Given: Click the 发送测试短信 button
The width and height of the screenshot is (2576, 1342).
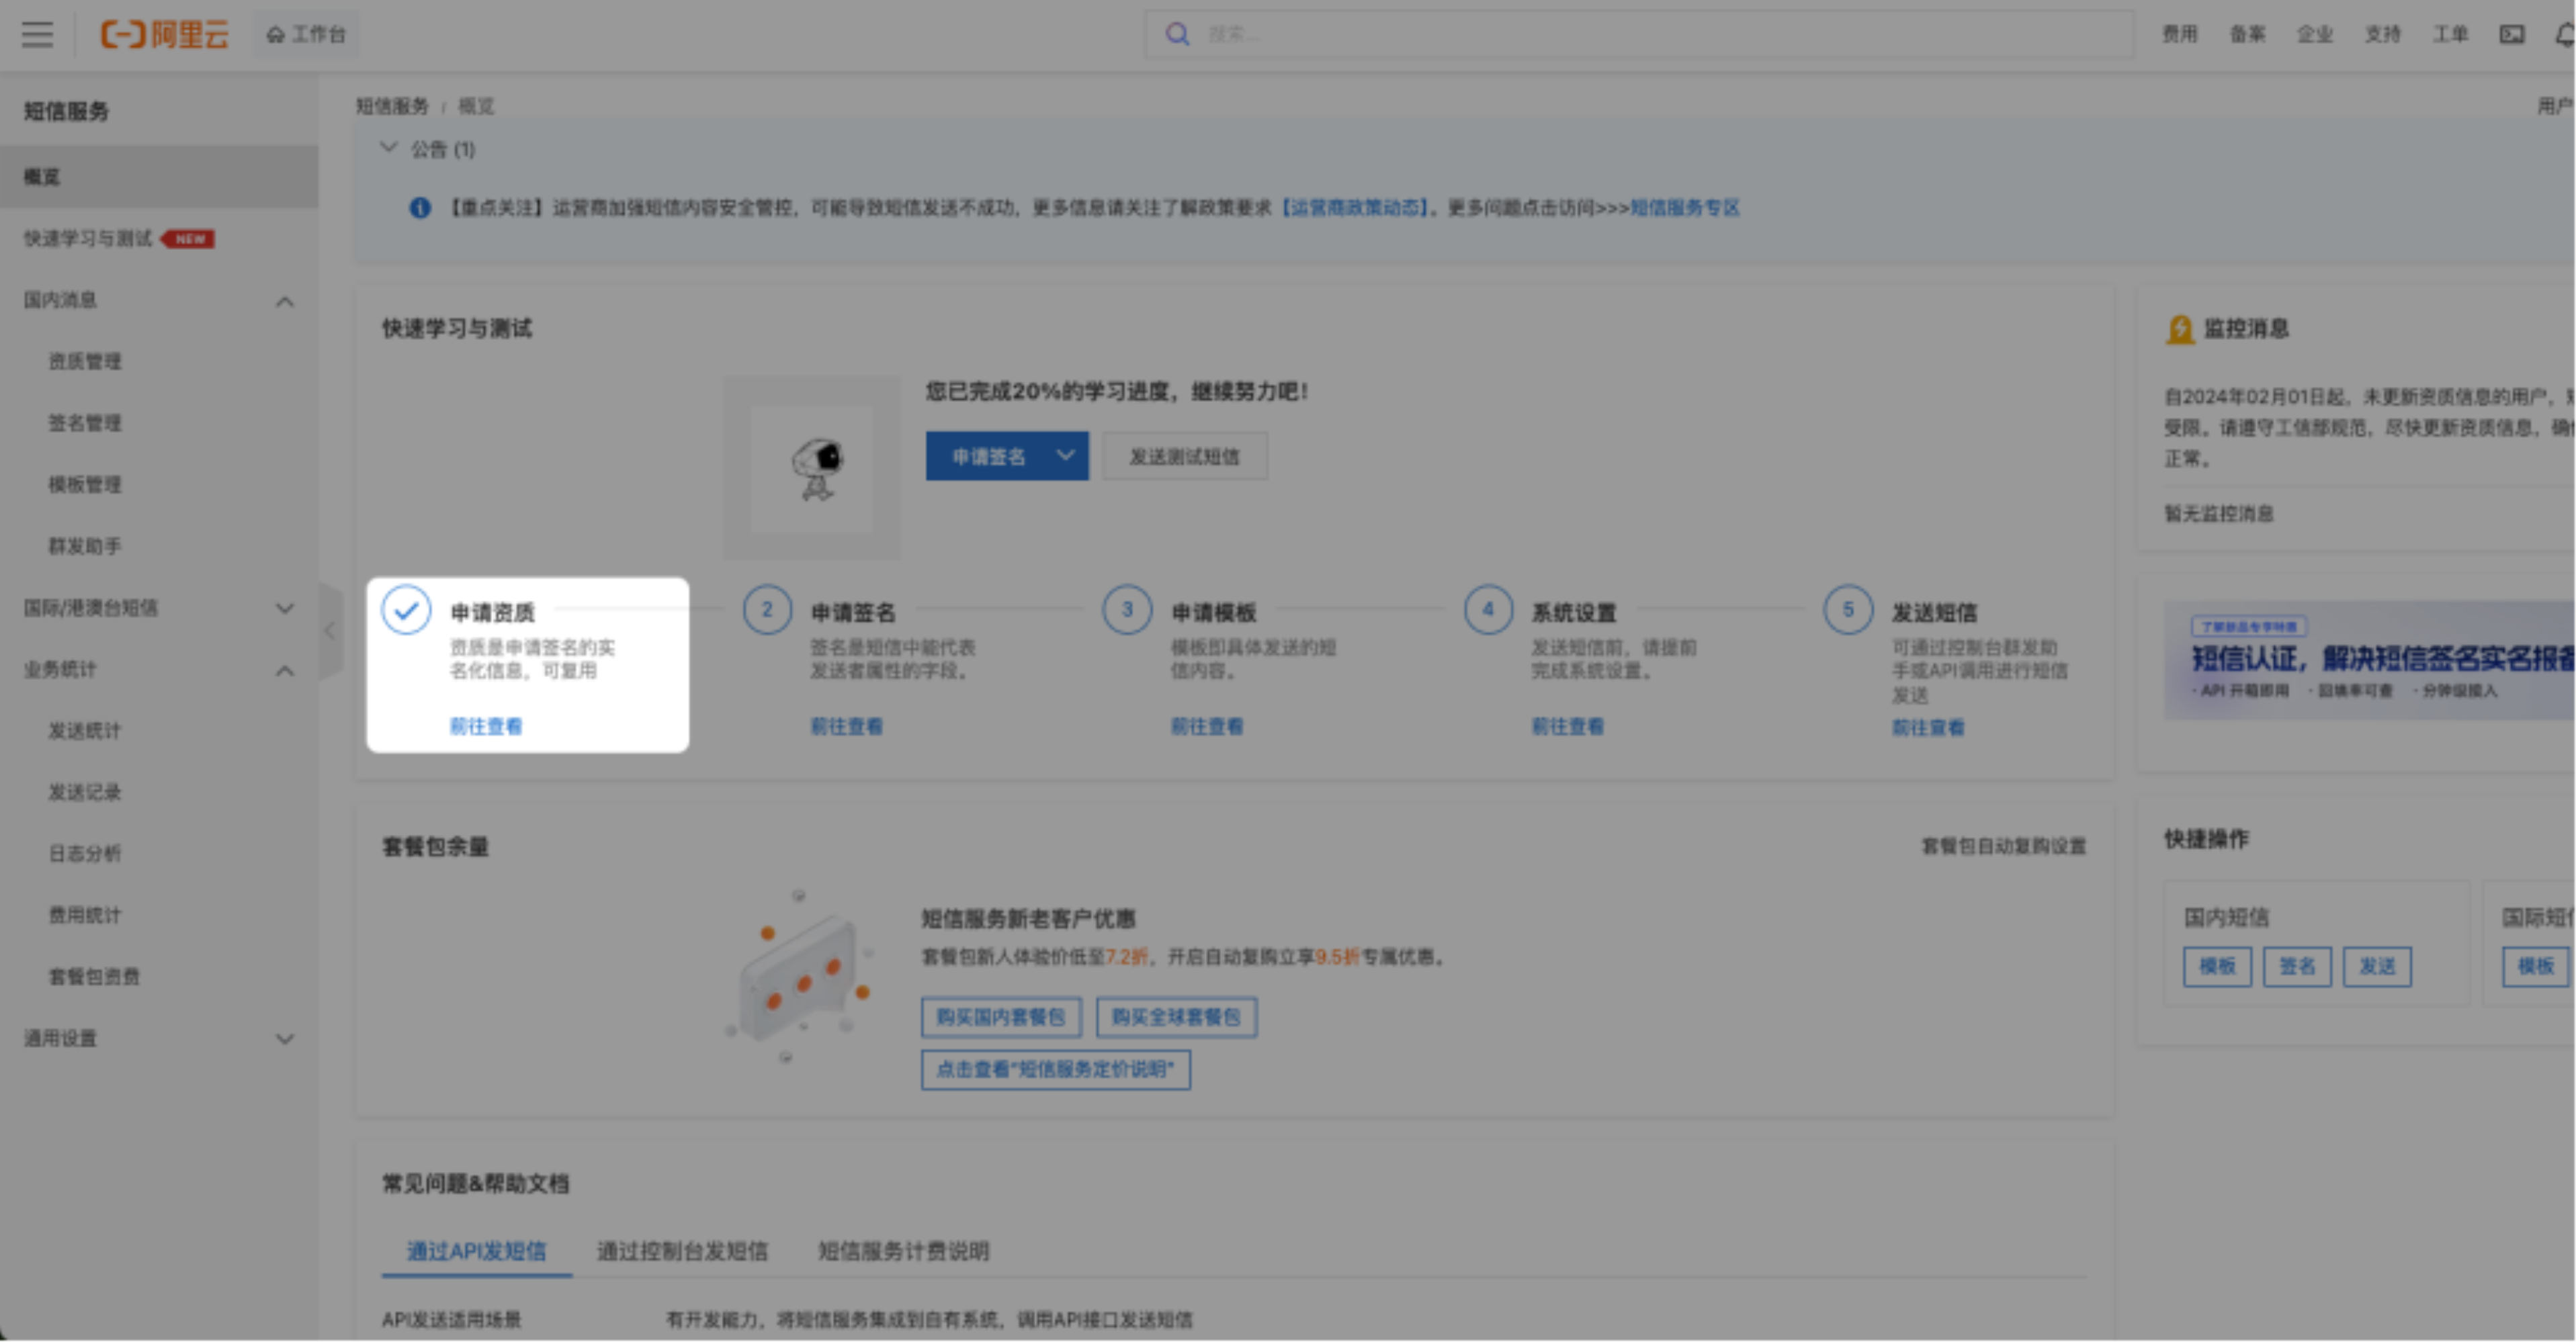Looking at the screenshot, I should tap(1184, 457).
